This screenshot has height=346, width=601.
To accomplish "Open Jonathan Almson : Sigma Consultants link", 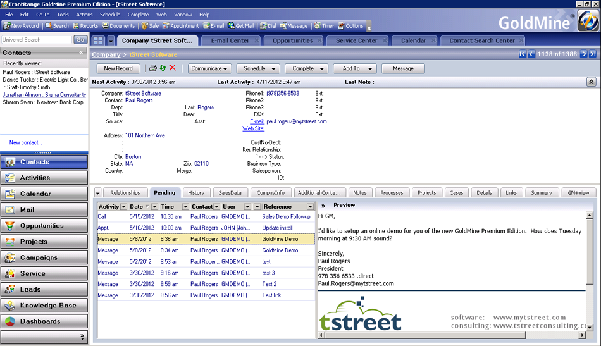I will point(44,95).
